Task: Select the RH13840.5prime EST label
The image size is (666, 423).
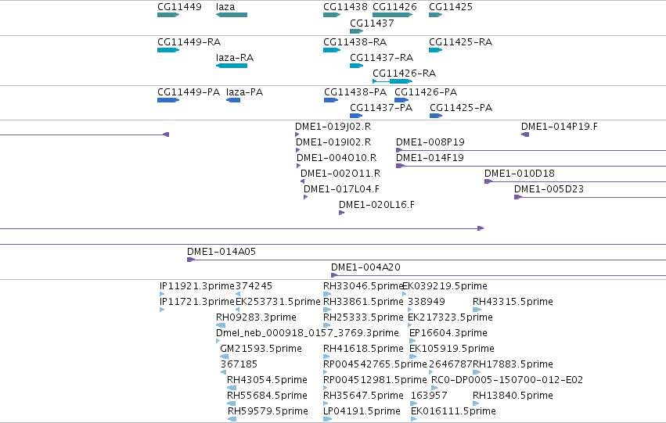Action: 513,396
